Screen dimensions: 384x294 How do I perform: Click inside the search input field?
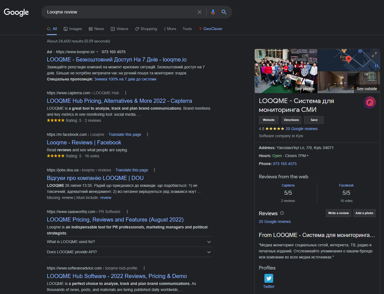pos(120,12)
